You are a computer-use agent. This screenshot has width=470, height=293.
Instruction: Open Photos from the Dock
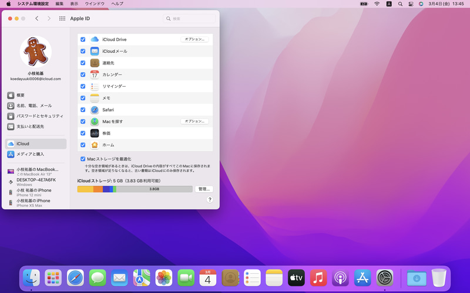point(164,278)
